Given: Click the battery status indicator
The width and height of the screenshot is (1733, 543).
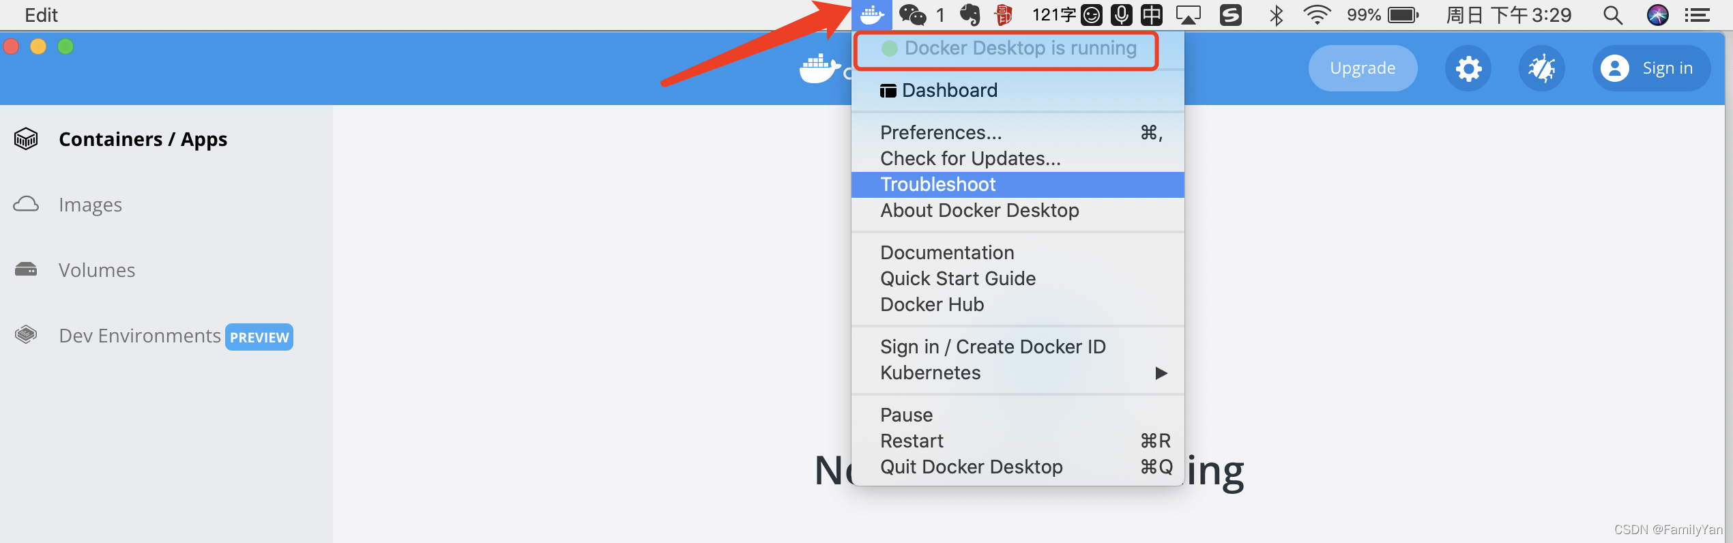Looking at the screenshot, I should coord(1383,14).
